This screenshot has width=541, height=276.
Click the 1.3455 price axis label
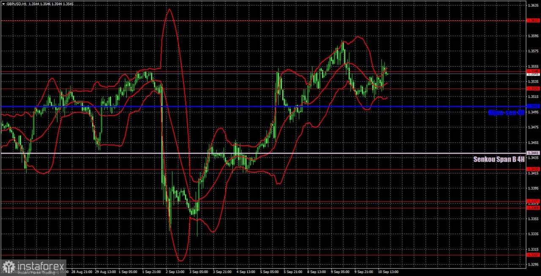tap(533, 143)
